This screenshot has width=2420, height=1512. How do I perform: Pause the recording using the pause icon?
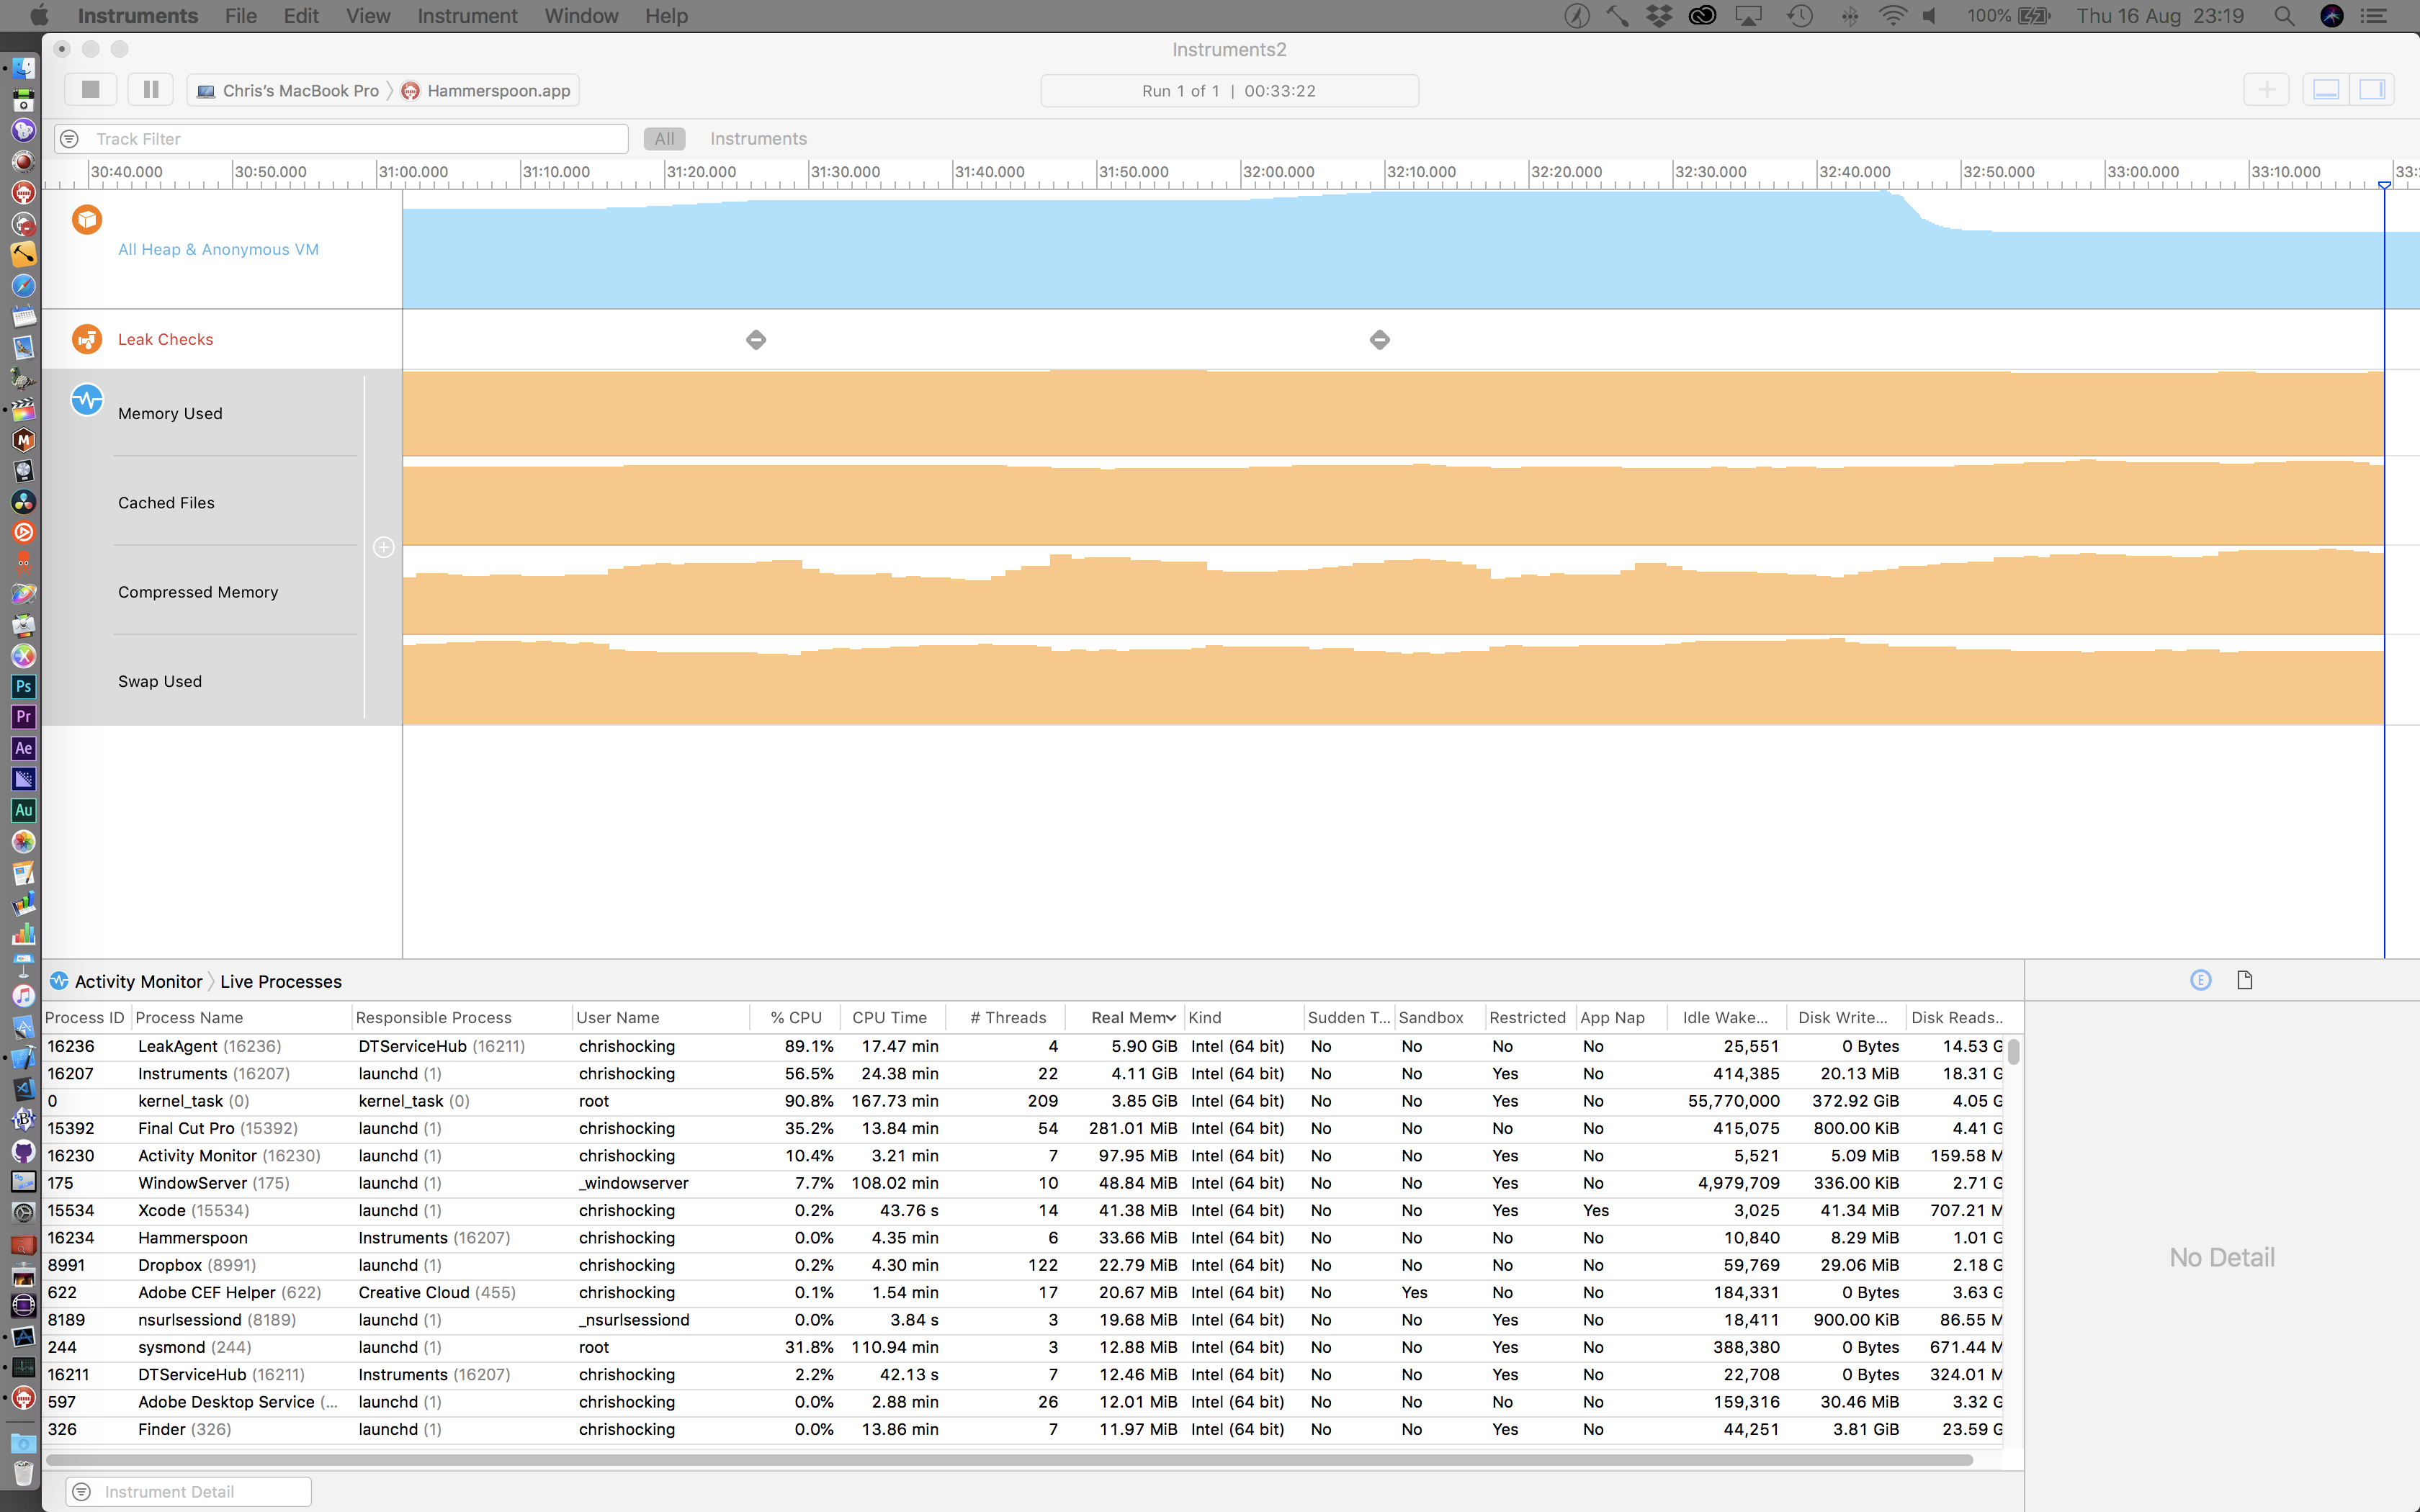(150, 89)
